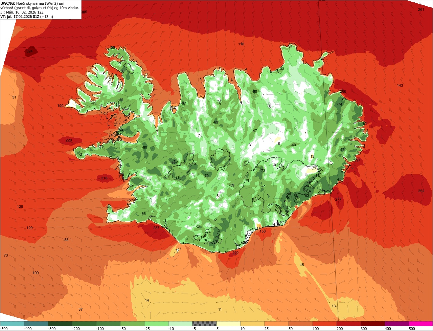Pick the magenta swatch right of 500

pyautogui.click(x=421, y=324)
